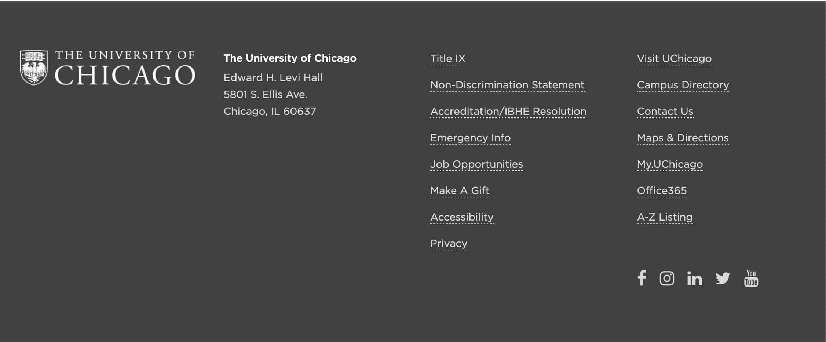
Task: View the Privacy policy link
Action: (x=449, y=243)
